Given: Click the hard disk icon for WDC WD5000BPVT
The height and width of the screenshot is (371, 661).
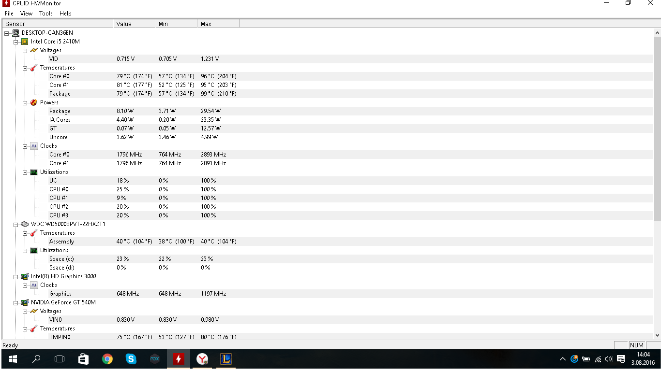Looking at the screenshot, I should pos(25,224).
